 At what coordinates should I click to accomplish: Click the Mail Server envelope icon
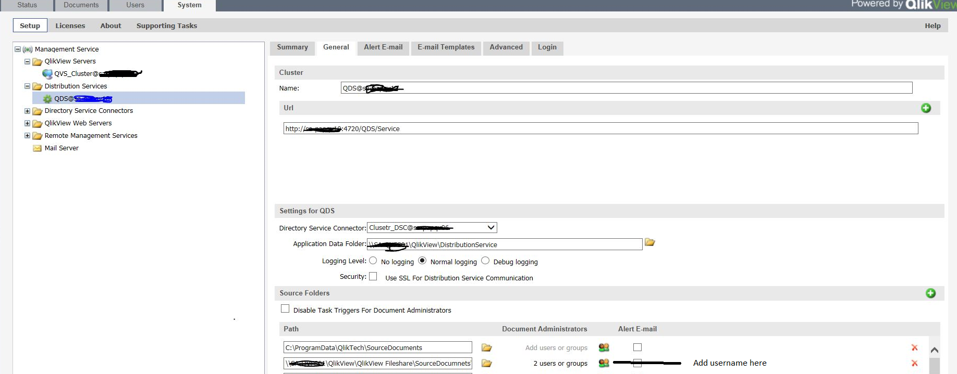pos(37,148)
